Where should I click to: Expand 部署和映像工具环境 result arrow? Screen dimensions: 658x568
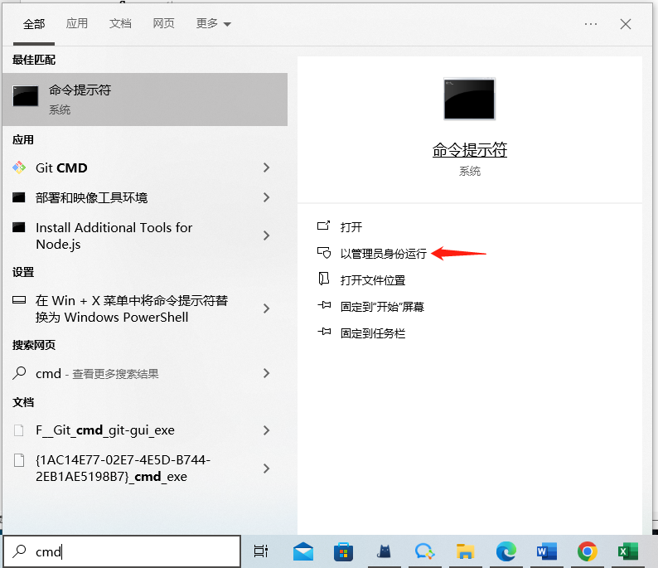point(266,197)
